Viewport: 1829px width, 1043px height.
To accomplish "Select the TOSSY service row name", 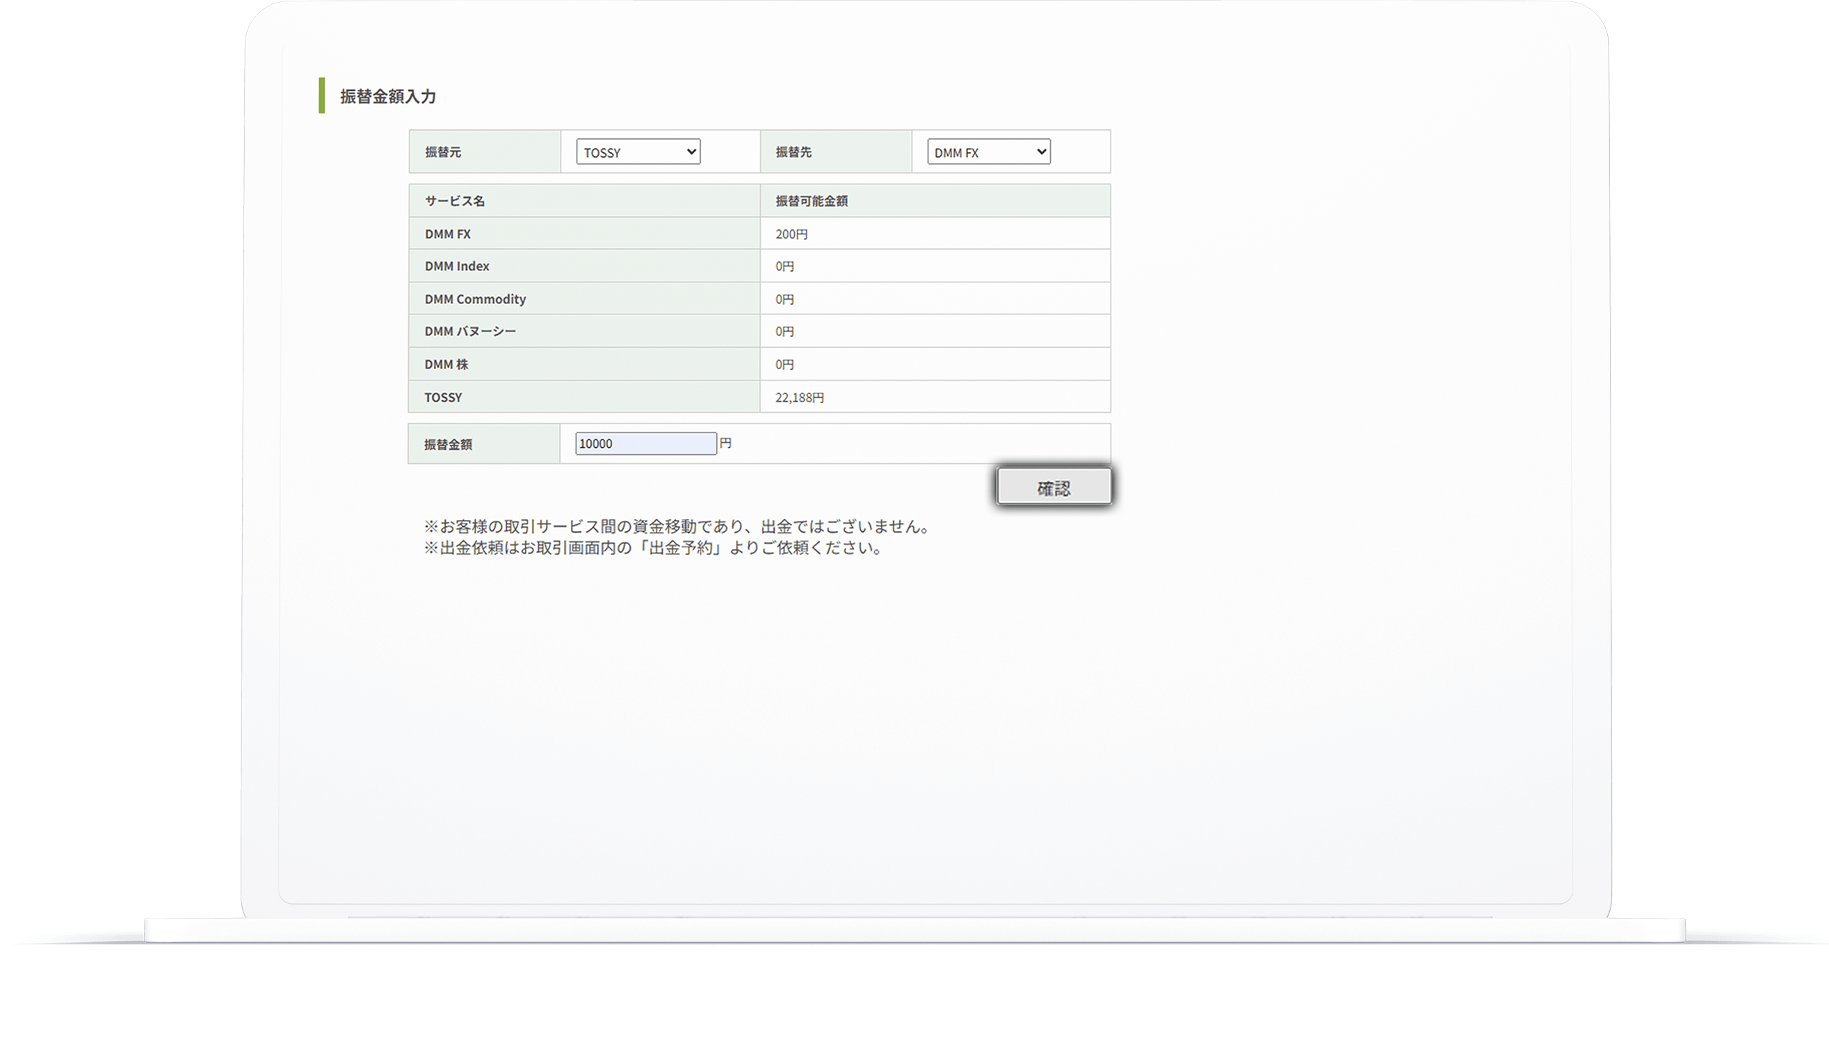I will 444,398.
